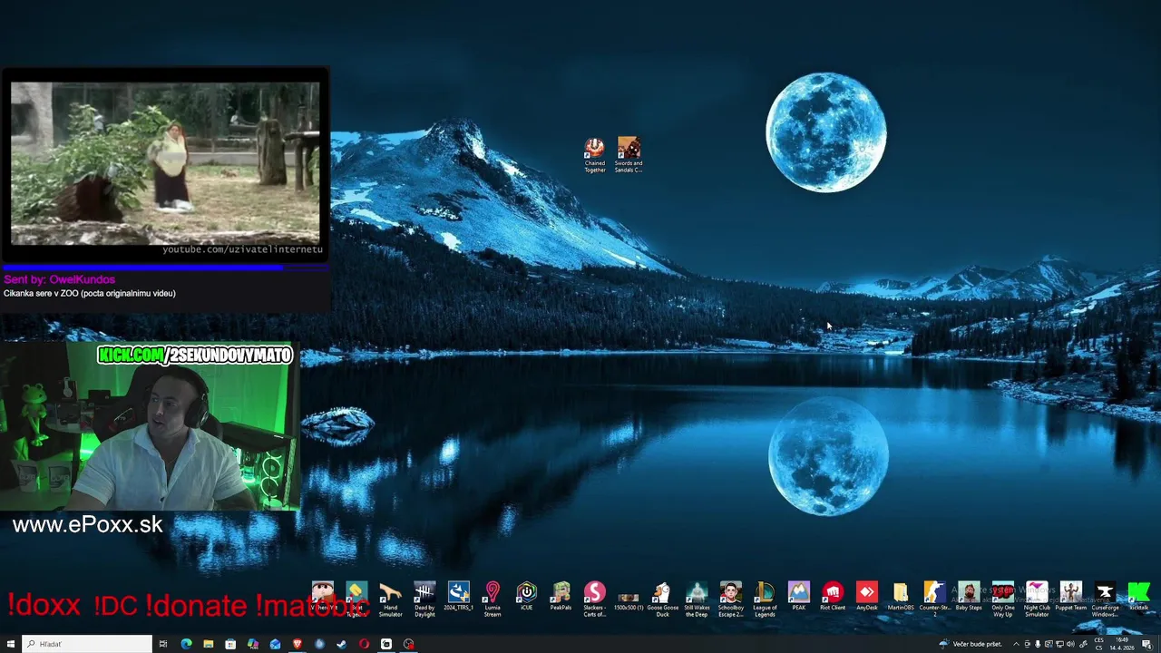Switch the CES keyboard language indicator
This screenshot has height=653, width=1161.
point(1098,644)
